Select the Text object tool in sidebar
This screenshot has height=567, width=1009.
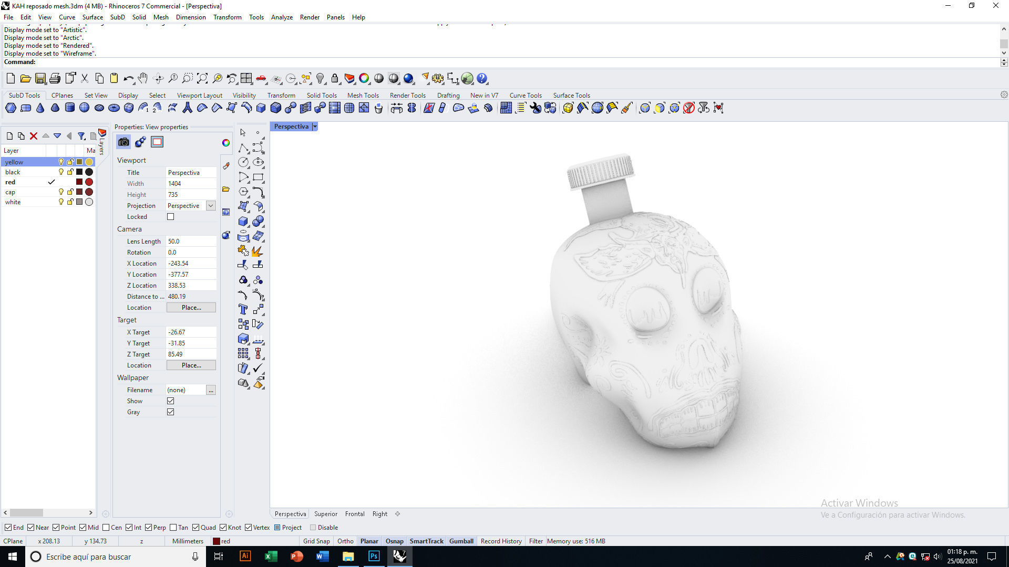point(243,309)
